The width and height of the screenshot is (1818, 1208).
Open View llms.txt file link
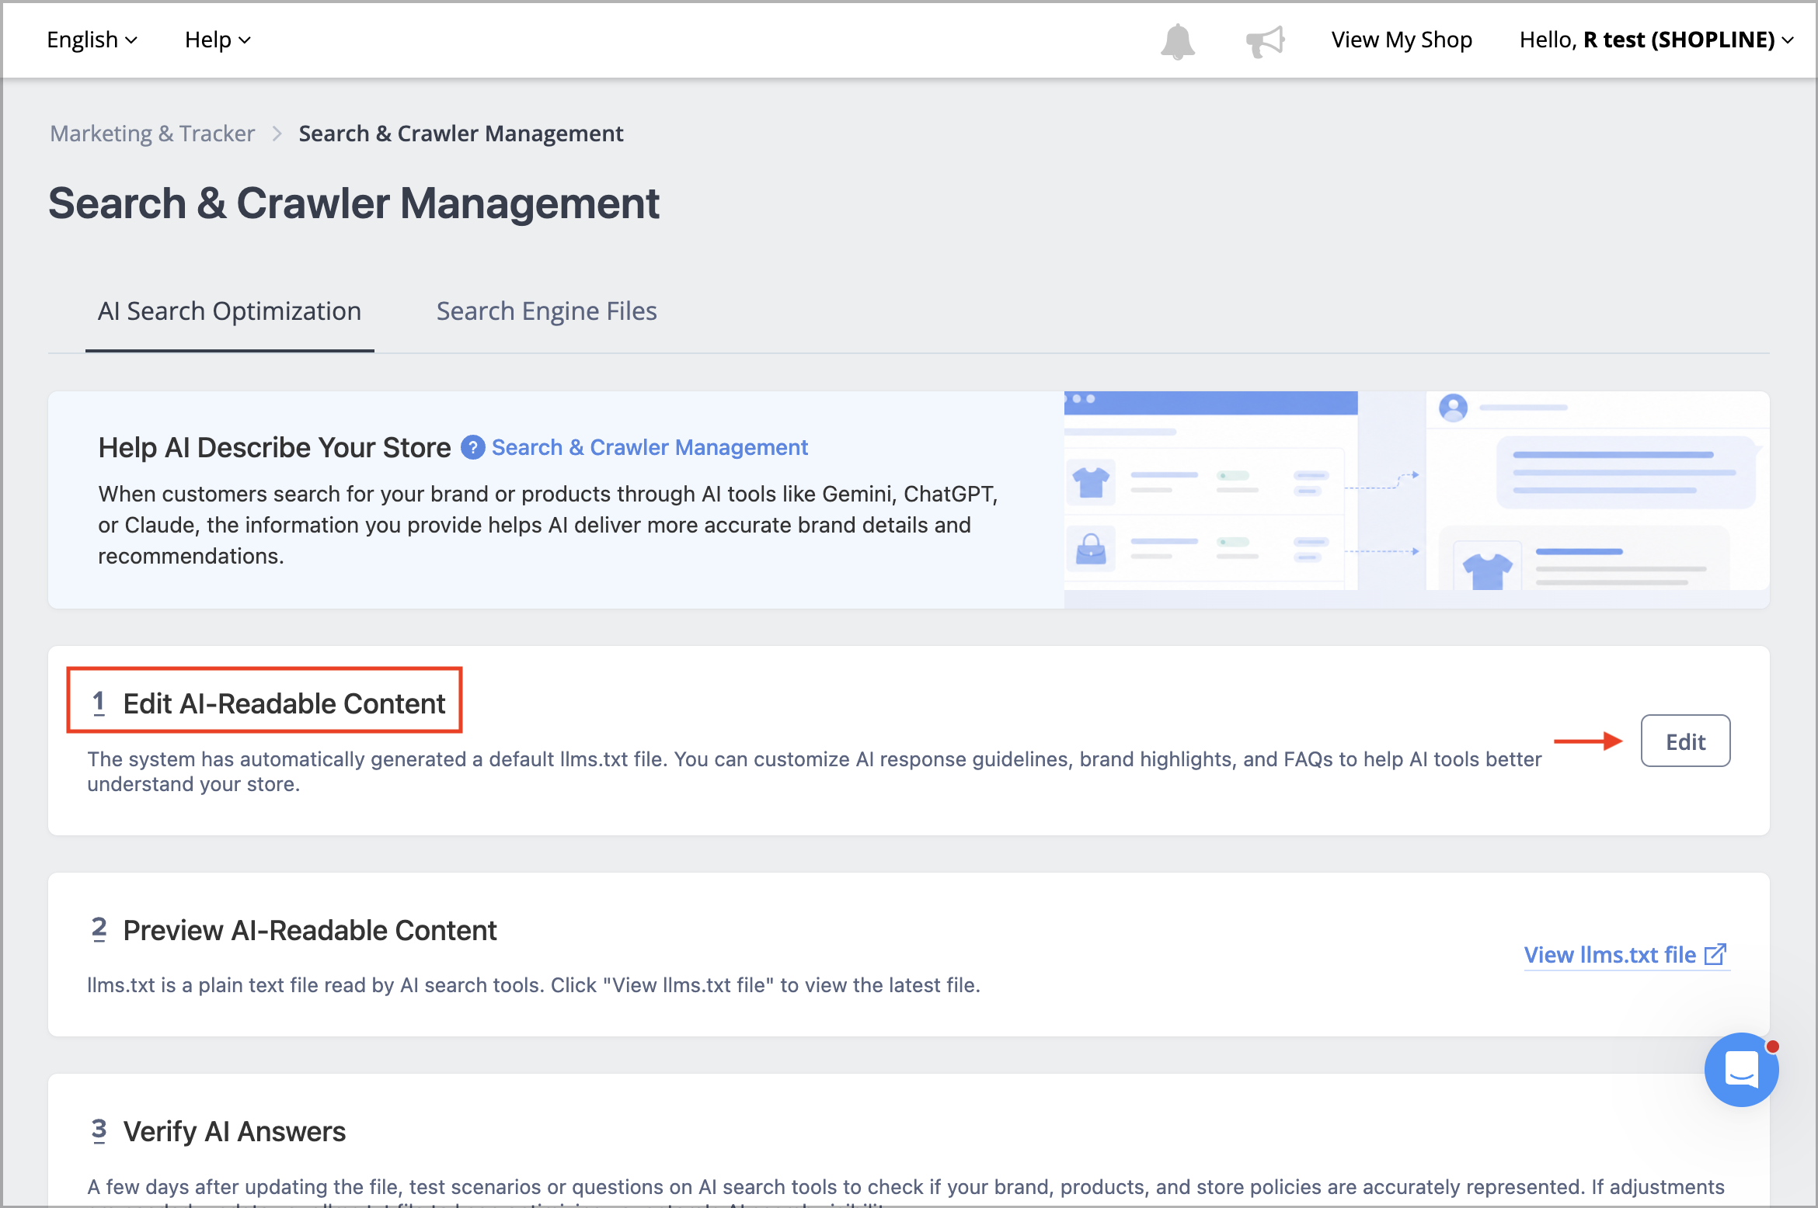click(1625, 954)
